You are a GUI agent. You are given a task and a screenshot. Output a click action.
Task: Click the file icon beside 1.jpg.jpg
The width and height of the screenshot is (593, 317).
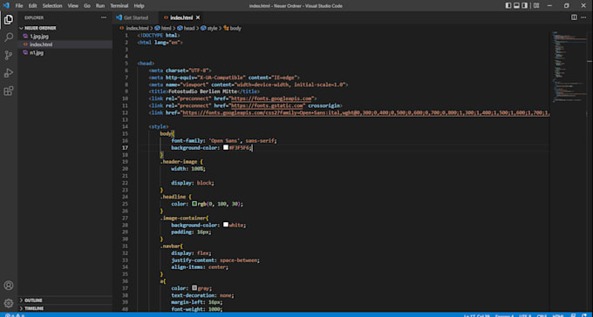click(x=25, y=37)
